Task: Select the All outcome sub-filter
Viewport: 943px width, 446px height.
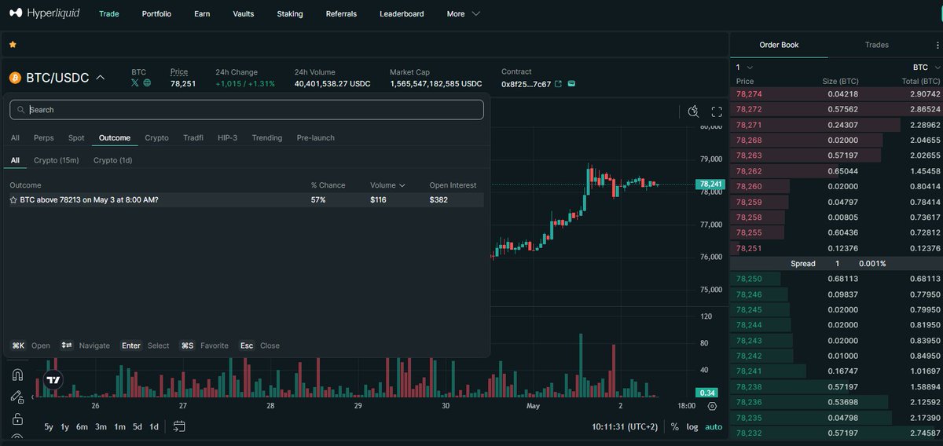Action: pos(15,160)
